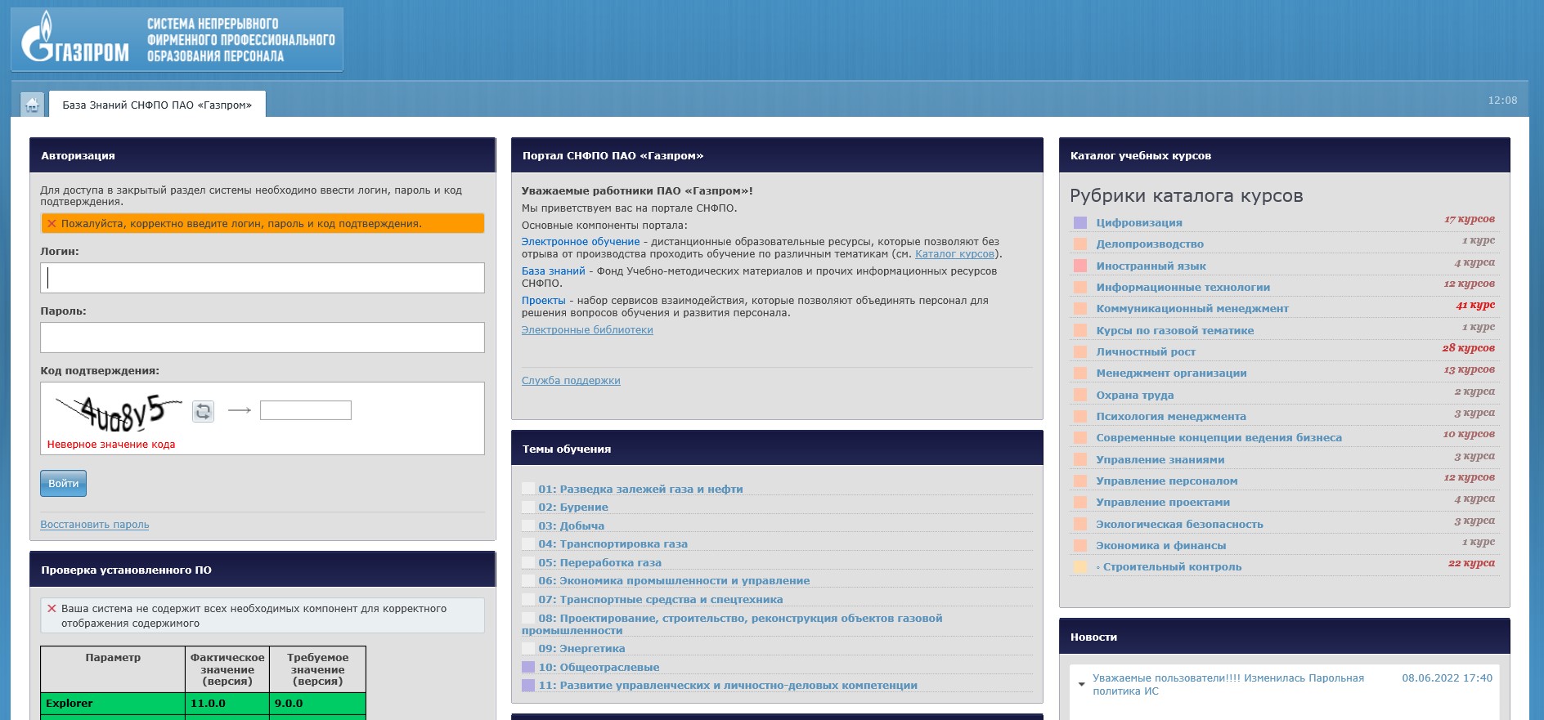Click the Gazprom logo banner

click(177, 40)
